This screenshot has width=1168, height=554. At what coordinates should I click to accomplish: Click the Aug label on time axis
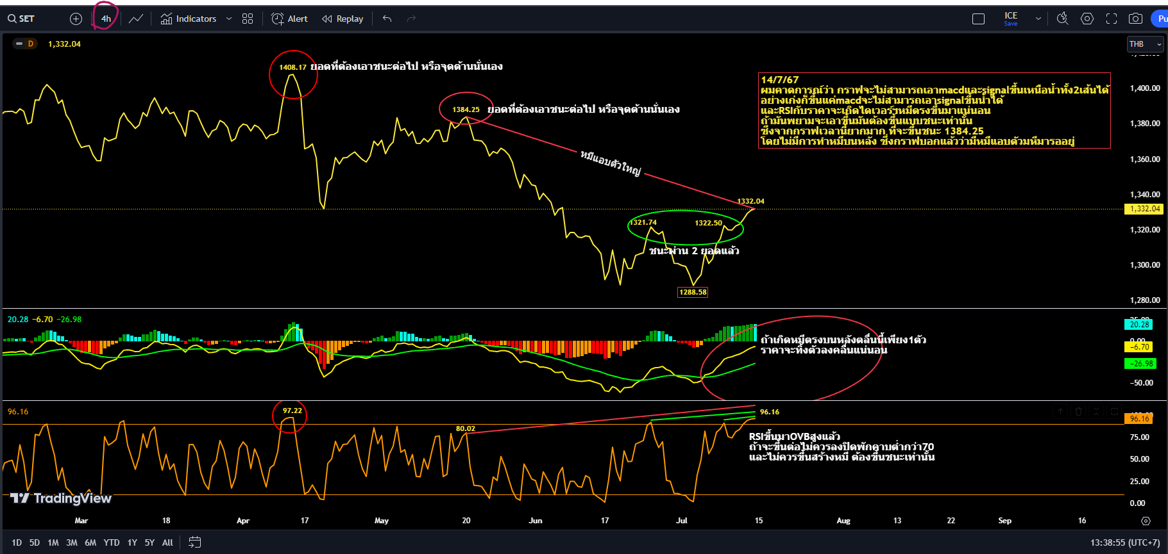[x=843, y=521]
